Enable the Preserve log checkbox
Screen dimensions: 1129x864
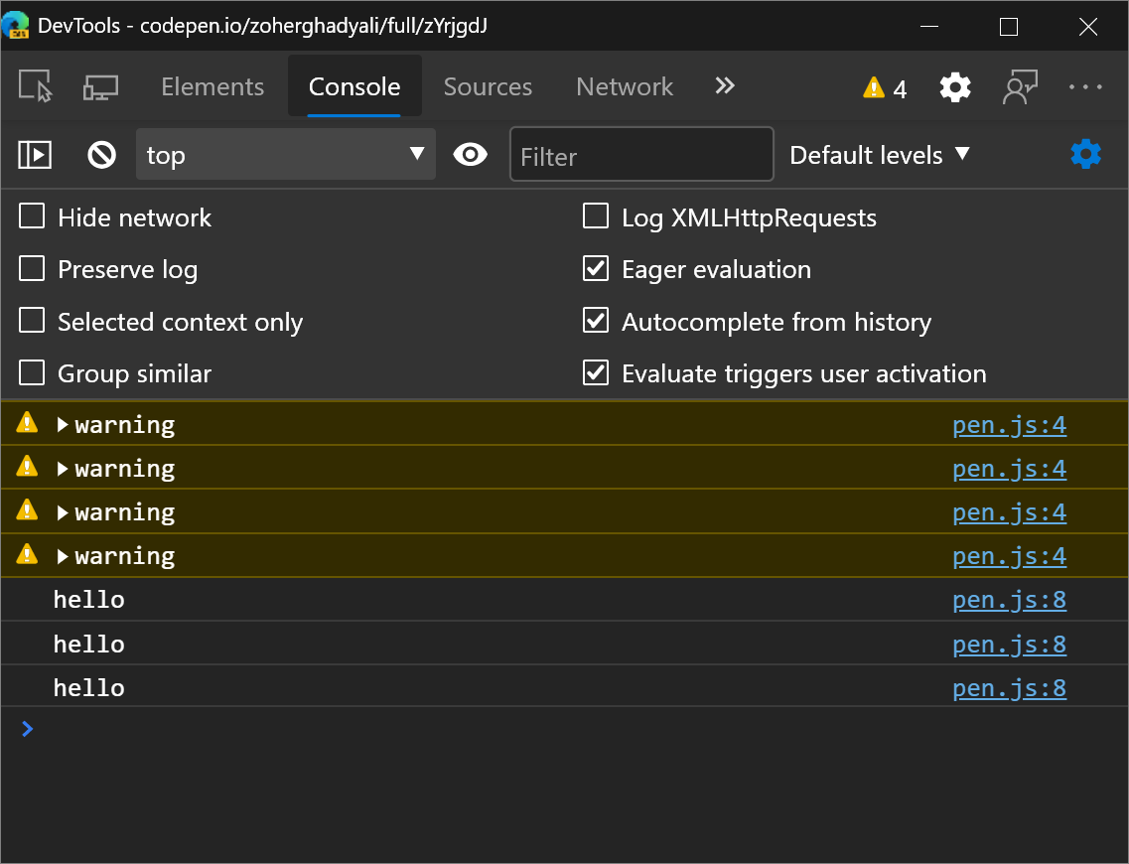(32, 268)
